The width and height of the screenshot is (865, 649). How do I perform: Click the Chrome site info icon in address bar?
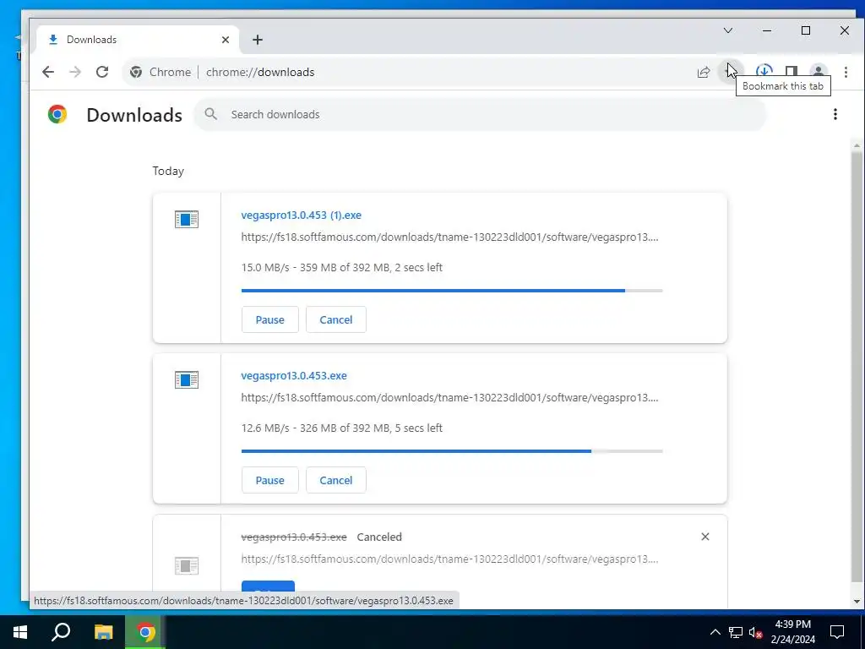pos(136,73)
